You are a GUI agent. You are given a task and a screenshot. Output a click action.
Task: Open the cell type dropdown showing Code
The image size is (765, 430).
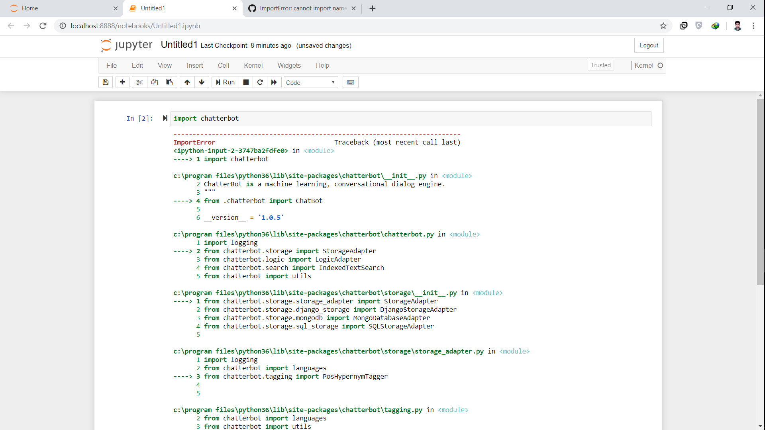pos(310,82)
